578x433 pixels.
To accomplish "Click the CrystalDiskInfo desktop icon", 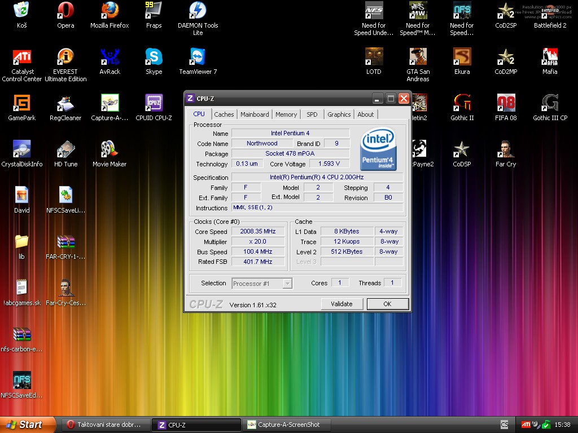I will click(x=22, y=149).
